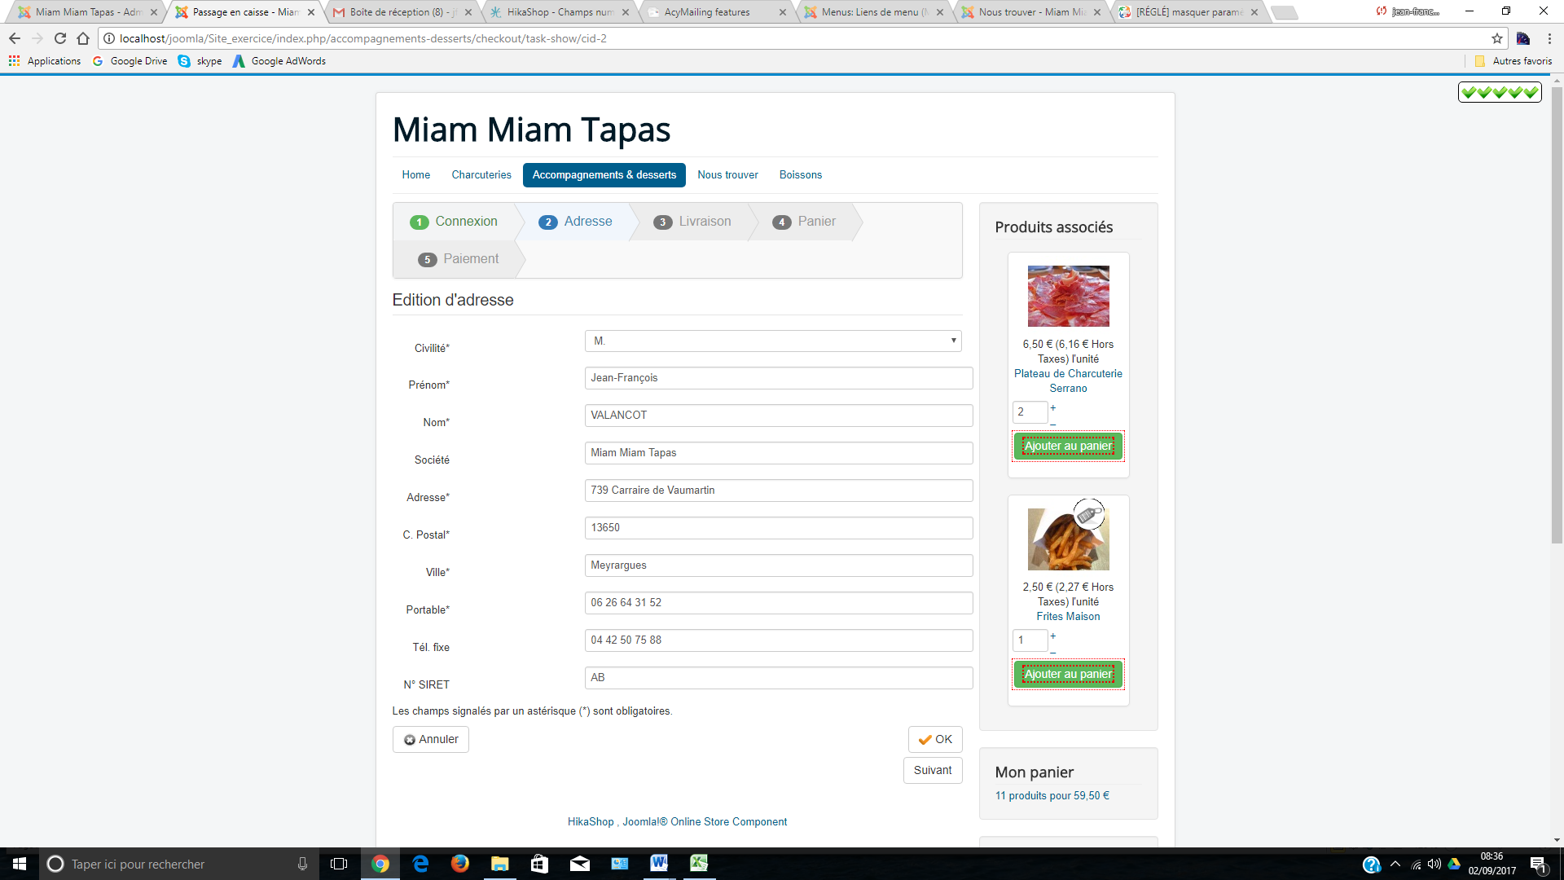Open the Charcuteries menu item
Screen dimensions: 1564x880
click(x=481, y=175)
